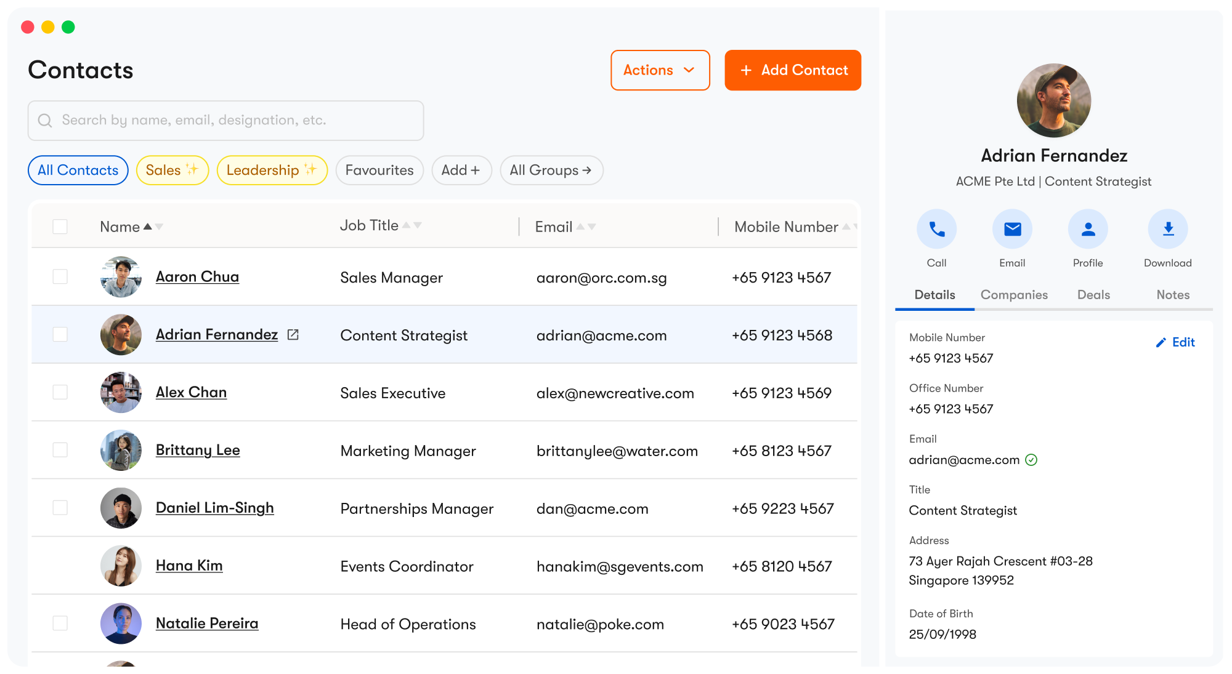Check the Alex Chan row checkbox
1232x674 pixels.
click(x=60, y=392)
